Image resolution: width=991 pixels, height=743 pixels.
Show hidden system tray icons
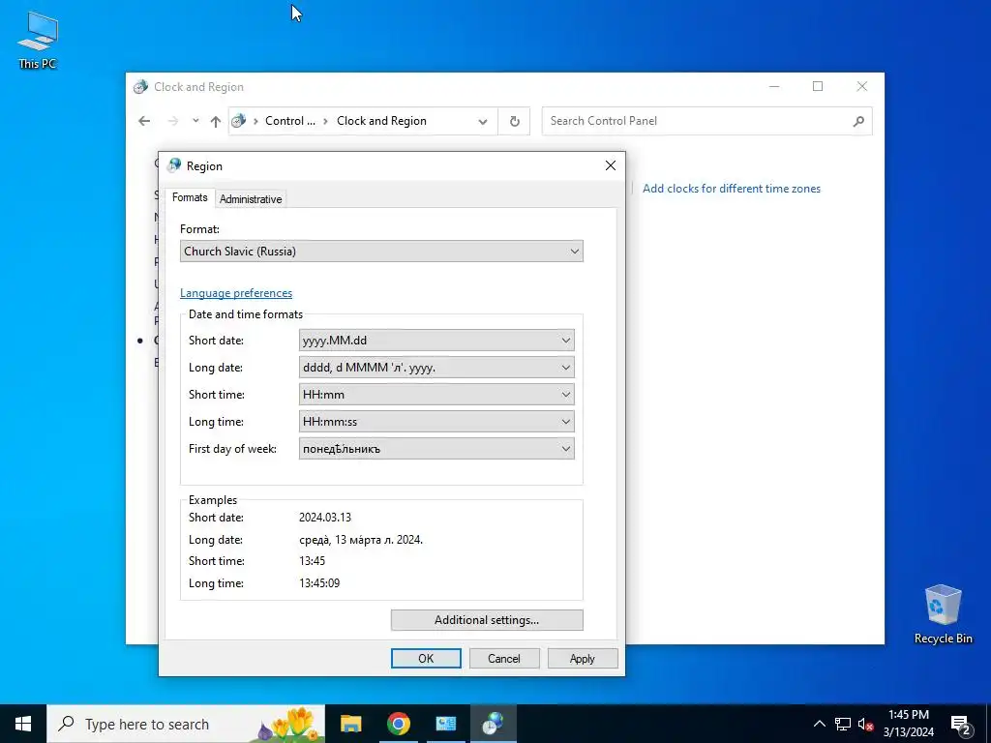(x=819, y=724)
